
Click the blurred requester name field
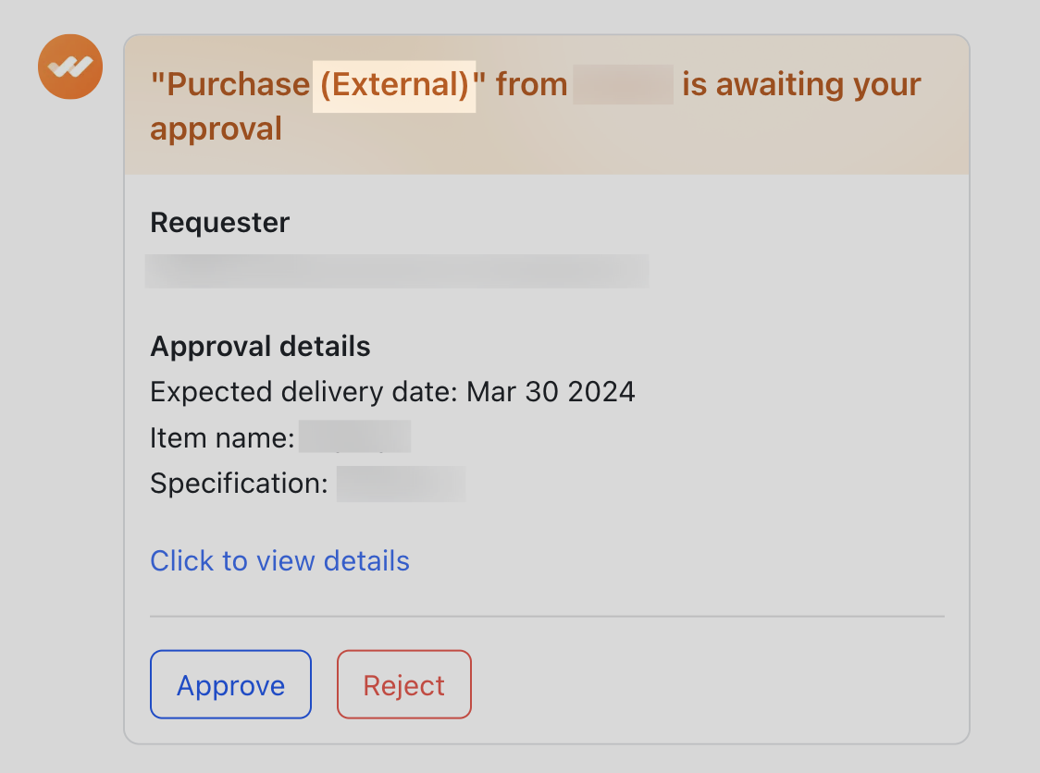pyautogui.click(x=396, y=270)
